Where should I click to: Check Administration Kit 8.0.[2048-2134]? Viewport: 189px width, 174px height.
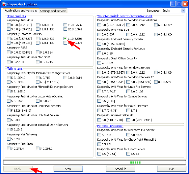pos(128,120)
